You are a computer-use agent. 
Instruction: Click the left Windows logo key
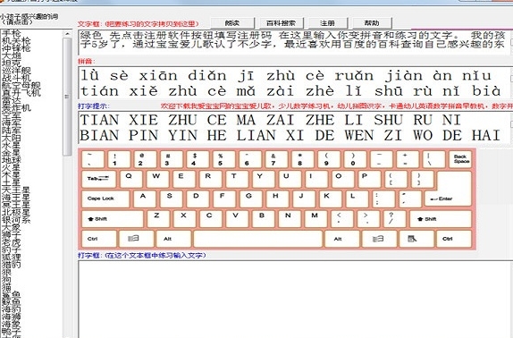tap(137, 239)
